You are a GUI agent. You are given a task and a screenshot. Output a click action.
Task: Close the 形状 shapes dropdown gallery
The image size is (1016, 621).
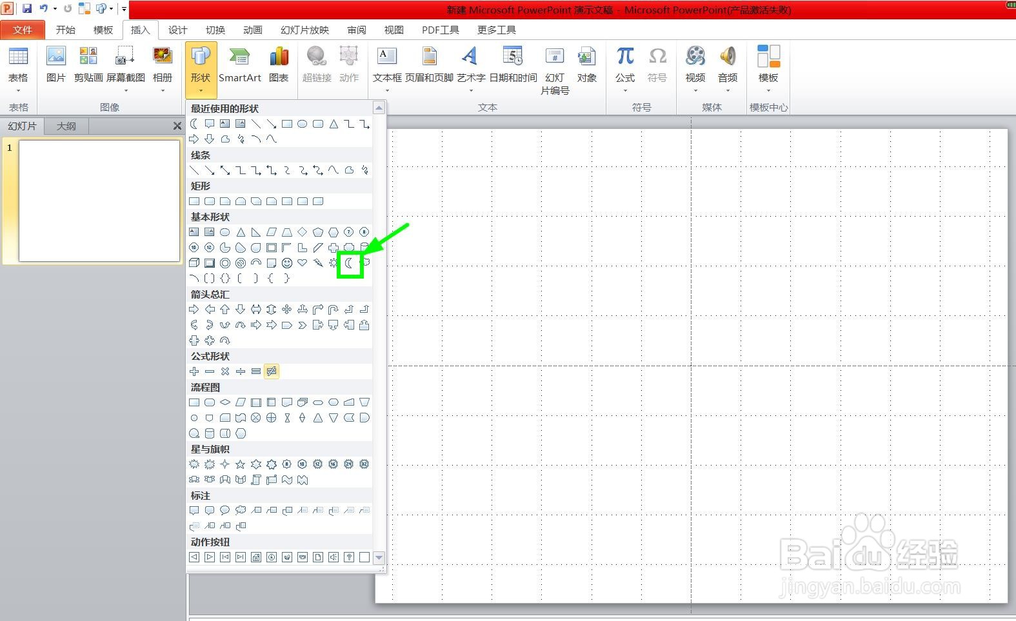(201, 70)
